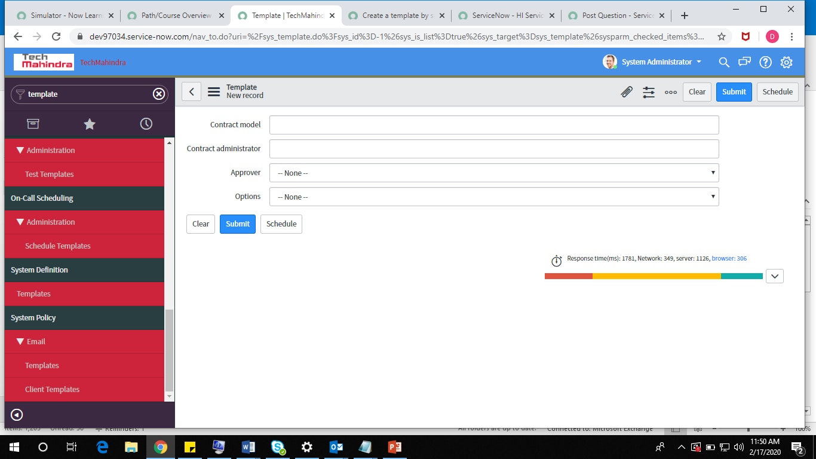Collapse the Administration section under On-Call Scheduling
The height and width of the screenshot is (459, 816).
click(x=21, y=222)
